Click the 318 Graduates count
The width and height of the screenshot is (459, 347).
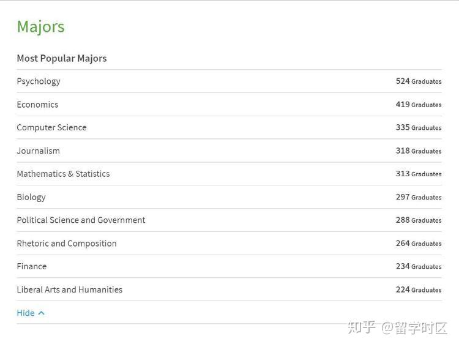tap(418, 151)
